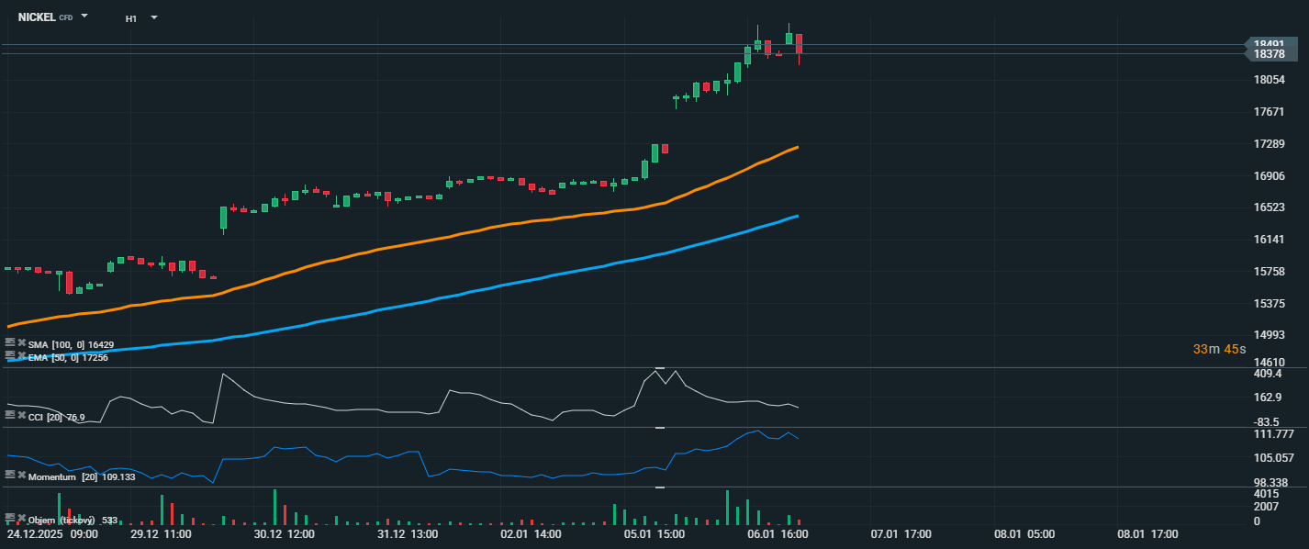The image size is (1309, 549).
Task: Select the Momentum [20] indicator label
Action: (x=64, y=477)
